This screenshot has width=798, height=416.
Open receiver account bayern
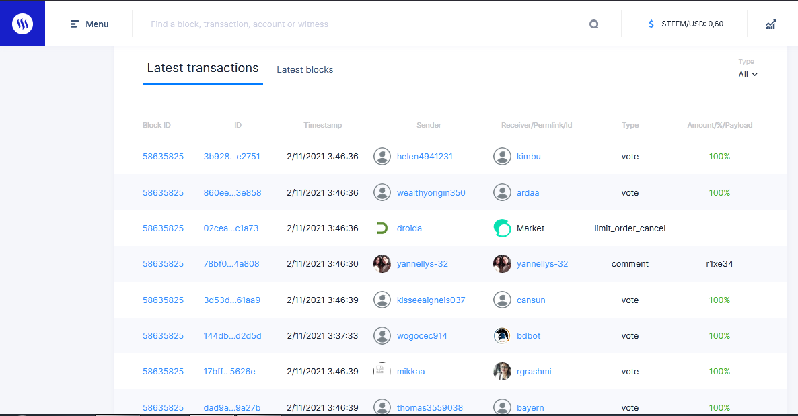530,407
